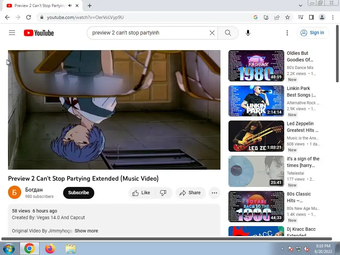Open Google icon in address bar

(x=256, y=17)
